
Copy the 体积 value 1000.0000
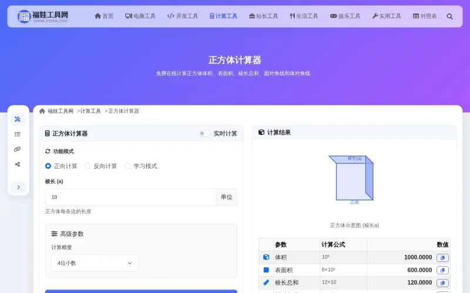[x=442, y=258]
